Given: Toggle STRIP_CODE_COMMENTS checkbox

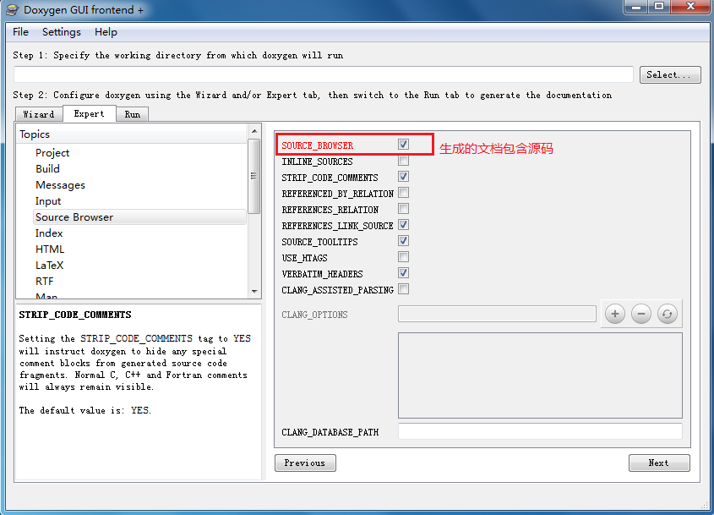Looking at the screenshot, I should [x=403, y=177].
